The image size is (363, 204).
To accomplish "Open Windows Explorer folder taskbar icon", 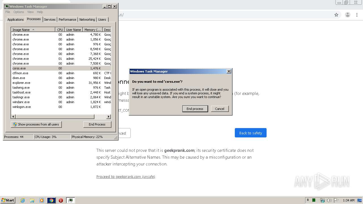I will 32,200.
